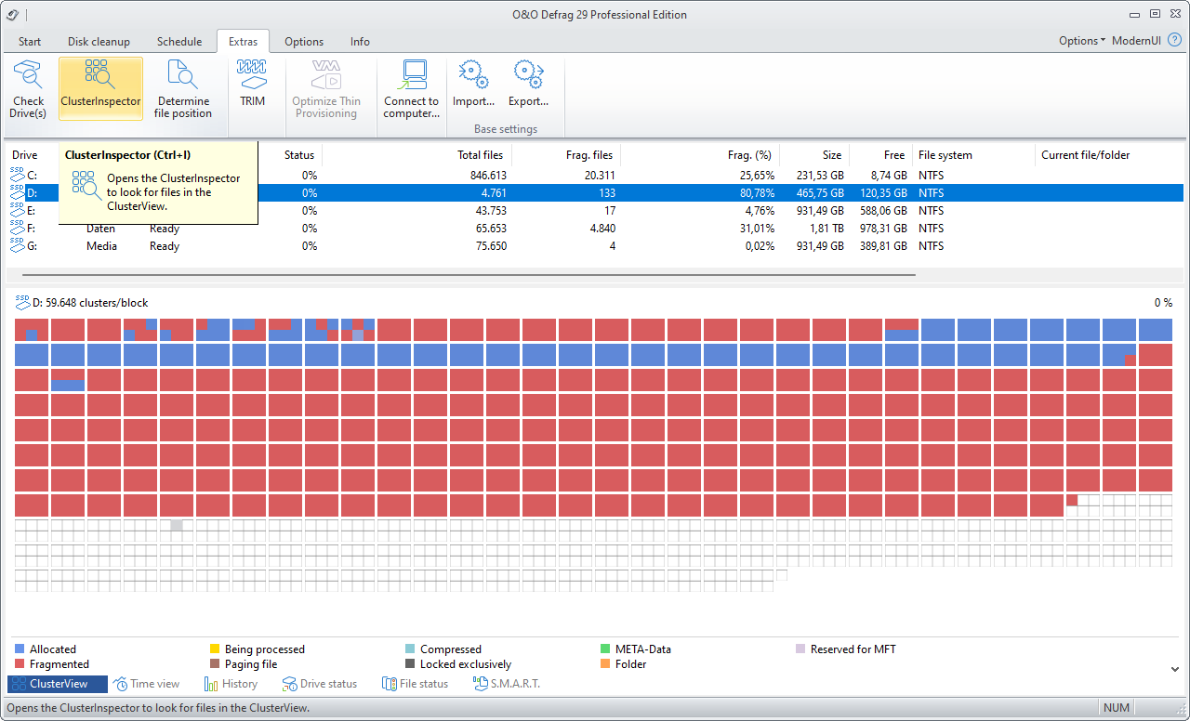
Task: Click the Reserved for MFT swatch
Action: click(x=801, y=649)
